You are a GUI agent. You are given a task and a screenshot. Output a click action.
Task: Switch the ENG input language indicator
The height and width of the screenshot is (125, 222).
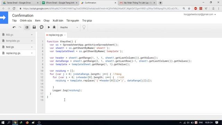(x=201, y=123)
